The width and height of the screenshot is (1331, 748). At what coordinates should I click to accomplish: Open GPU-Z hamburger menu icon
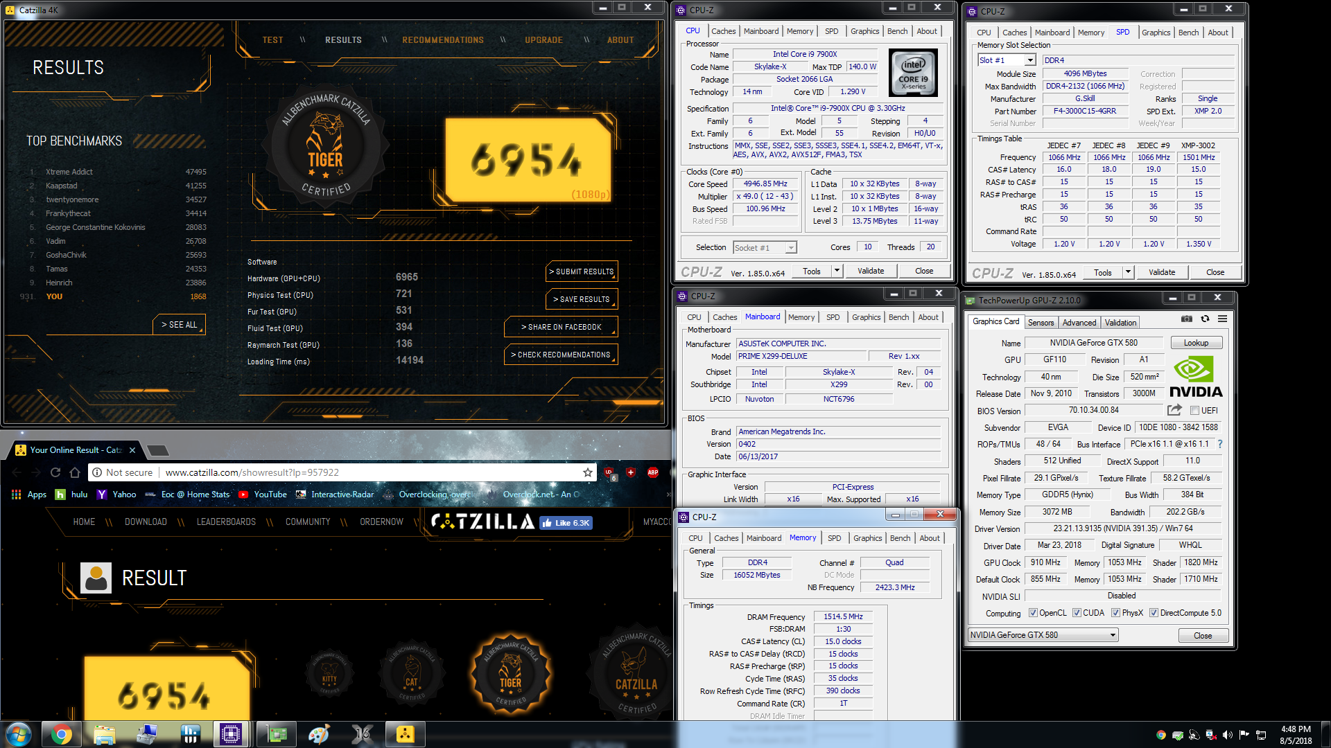pyautogui.click(x=1222, y=319)
